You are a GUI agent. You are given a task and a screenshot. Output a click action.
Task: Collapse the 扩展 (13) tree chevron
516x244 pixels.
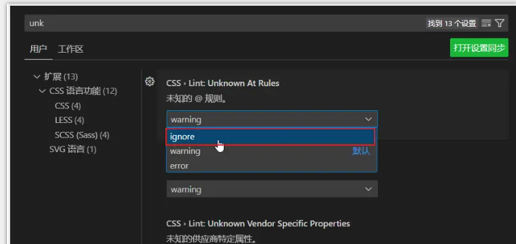pos(37,77)
